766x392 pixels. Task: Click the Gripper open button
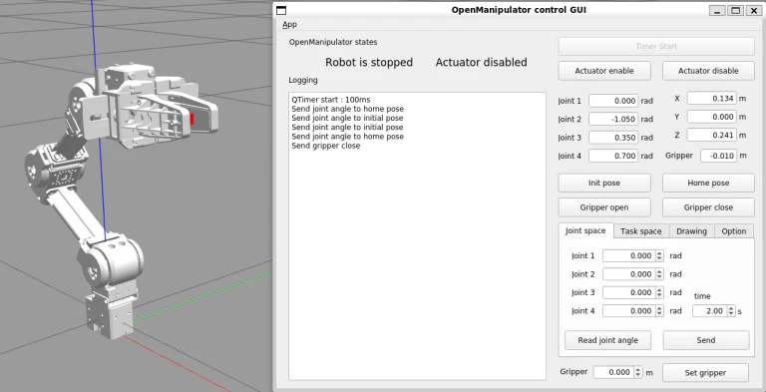pos(604,207)
